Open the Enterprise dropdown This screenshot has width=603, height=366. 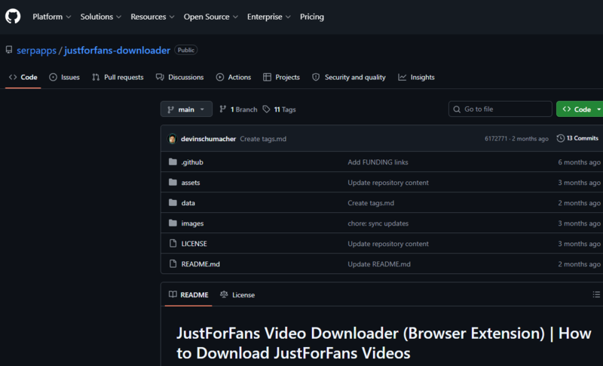tap(269, 17)
